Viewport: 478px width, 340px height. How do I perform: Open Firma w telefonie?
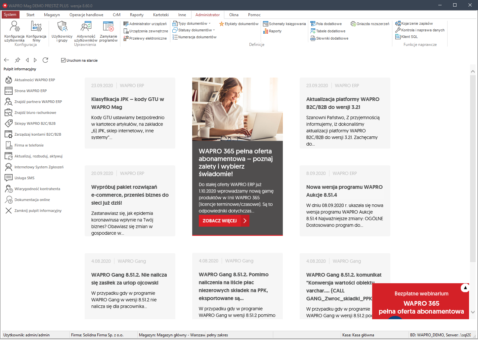click(x=24, y=145)
